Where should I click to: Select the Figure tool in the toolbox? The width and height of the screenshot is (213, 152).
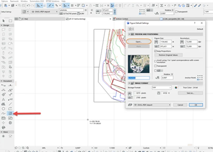coord(10,113)
